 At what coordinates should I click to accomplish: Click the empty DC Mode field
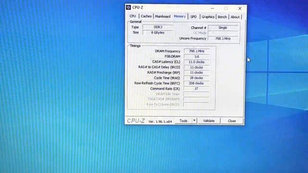(x=223, y=33)
